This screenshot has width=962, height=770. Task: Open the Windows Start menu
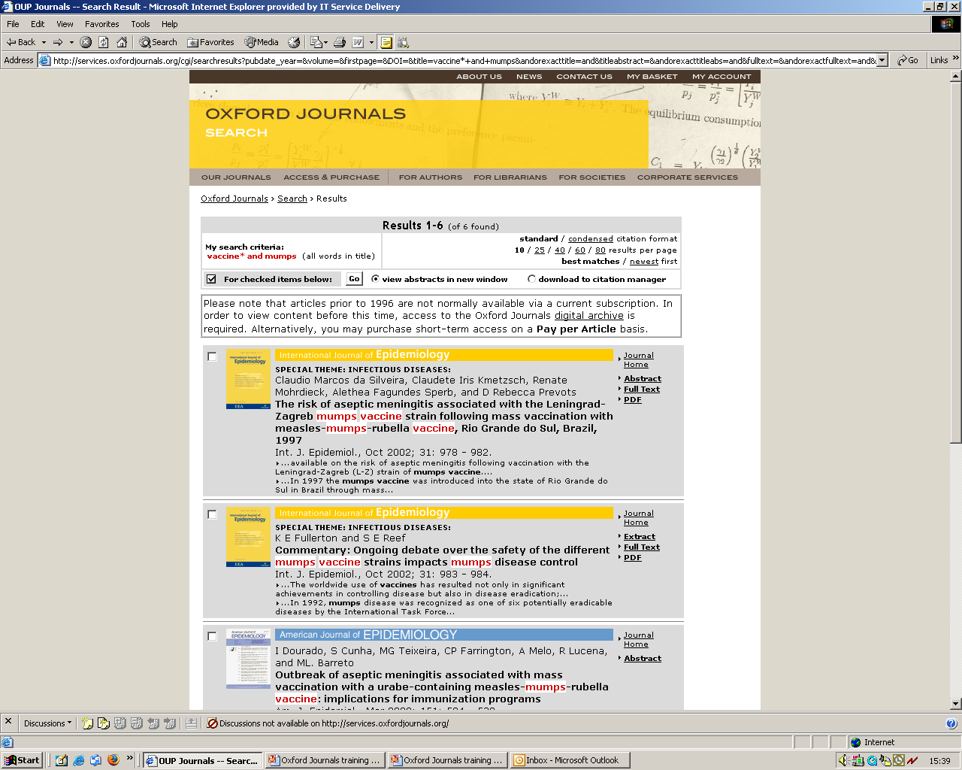pyautogui.click(x=22, y=760)
